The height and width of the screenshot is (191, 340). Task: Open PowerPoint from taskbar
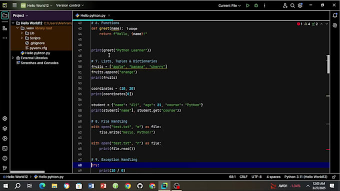(103, 186)
